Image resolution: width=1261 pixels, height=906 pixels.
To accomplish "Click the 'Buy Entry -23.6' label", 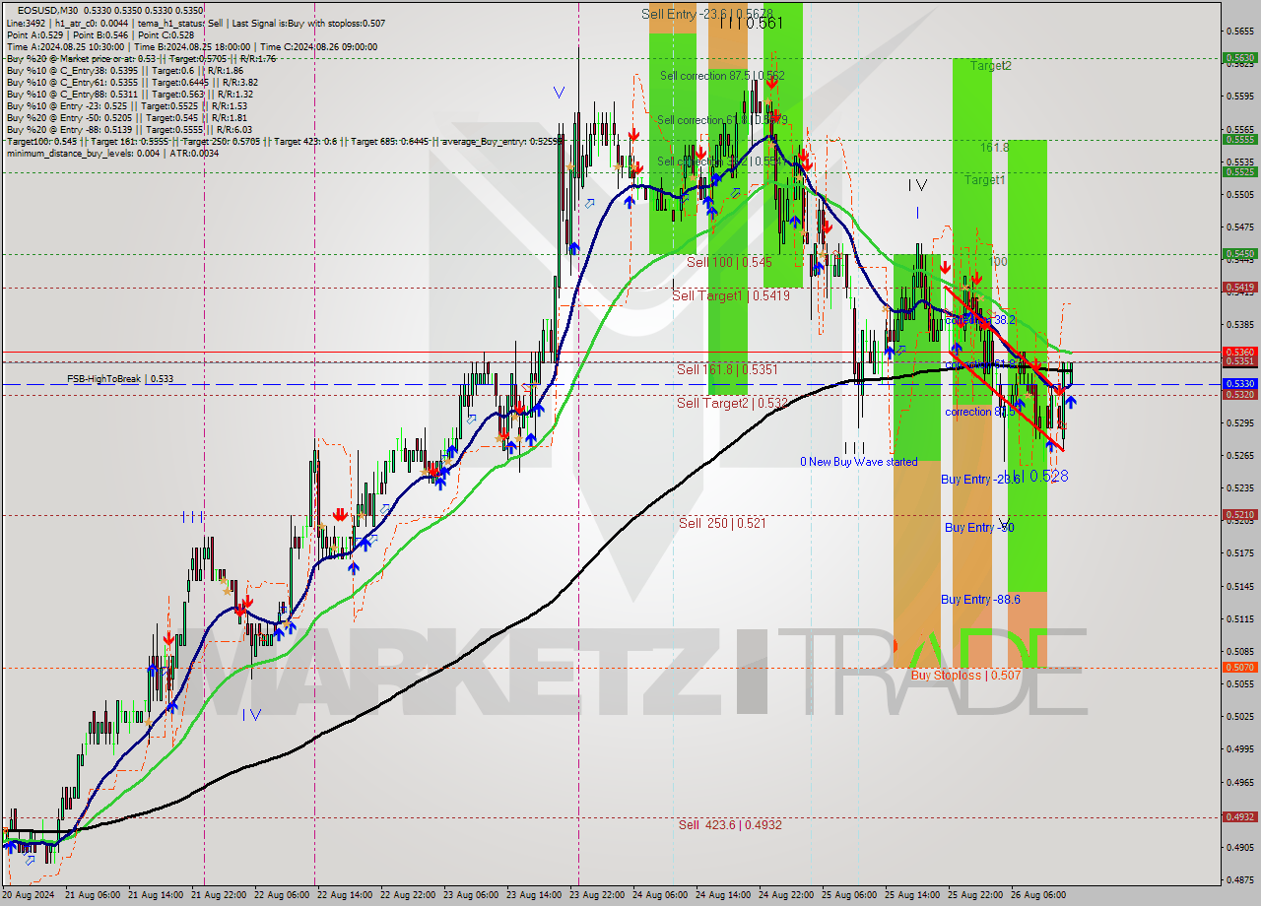I will (979, 479).
